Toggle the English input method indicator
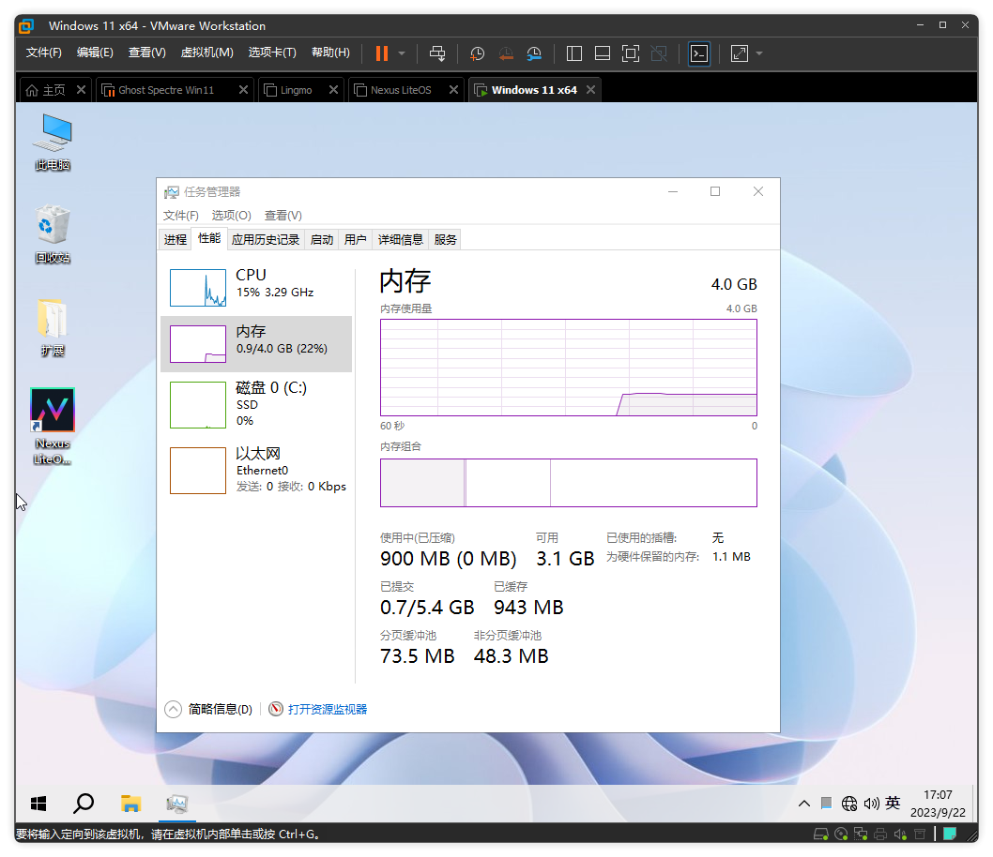The width and height of the screenshot is (993, 857). pos(893,804)
